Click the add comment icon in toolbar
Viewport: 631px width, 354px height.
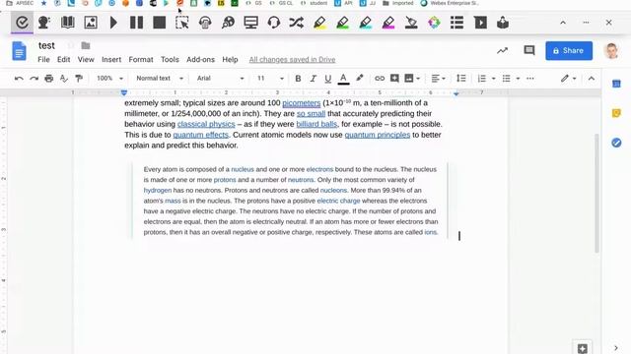pyautogui.click(x=394, y=79)
